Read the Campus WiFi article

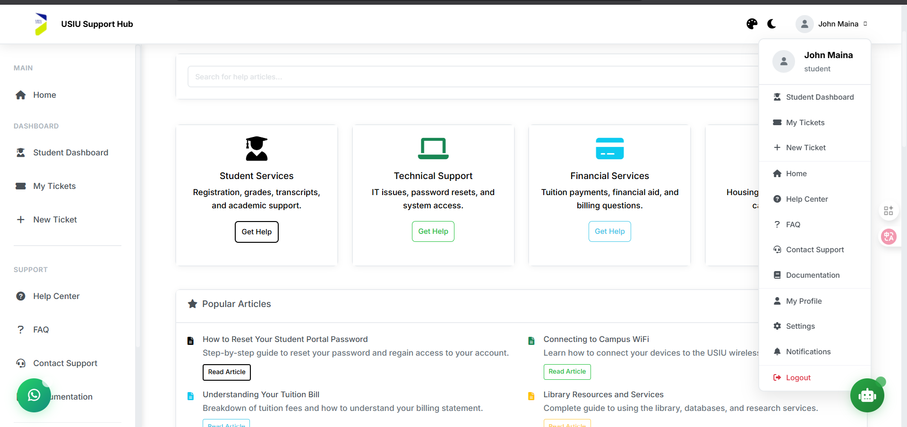tap(567, 372)
